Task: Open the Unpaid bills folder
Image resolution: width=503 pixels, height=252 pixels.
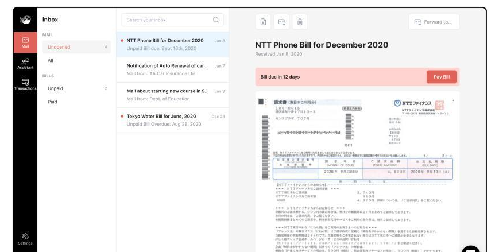Action: (x=77, y=88)
